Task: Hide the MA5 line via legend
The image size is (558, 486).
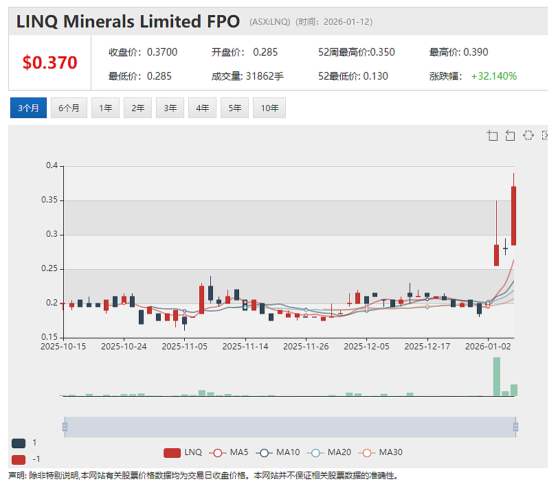Action: point(228,452)
